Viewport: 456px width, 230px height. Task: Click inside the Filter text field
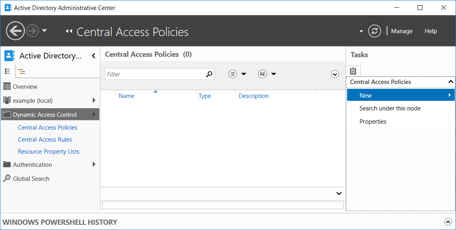tap(156, 74)
